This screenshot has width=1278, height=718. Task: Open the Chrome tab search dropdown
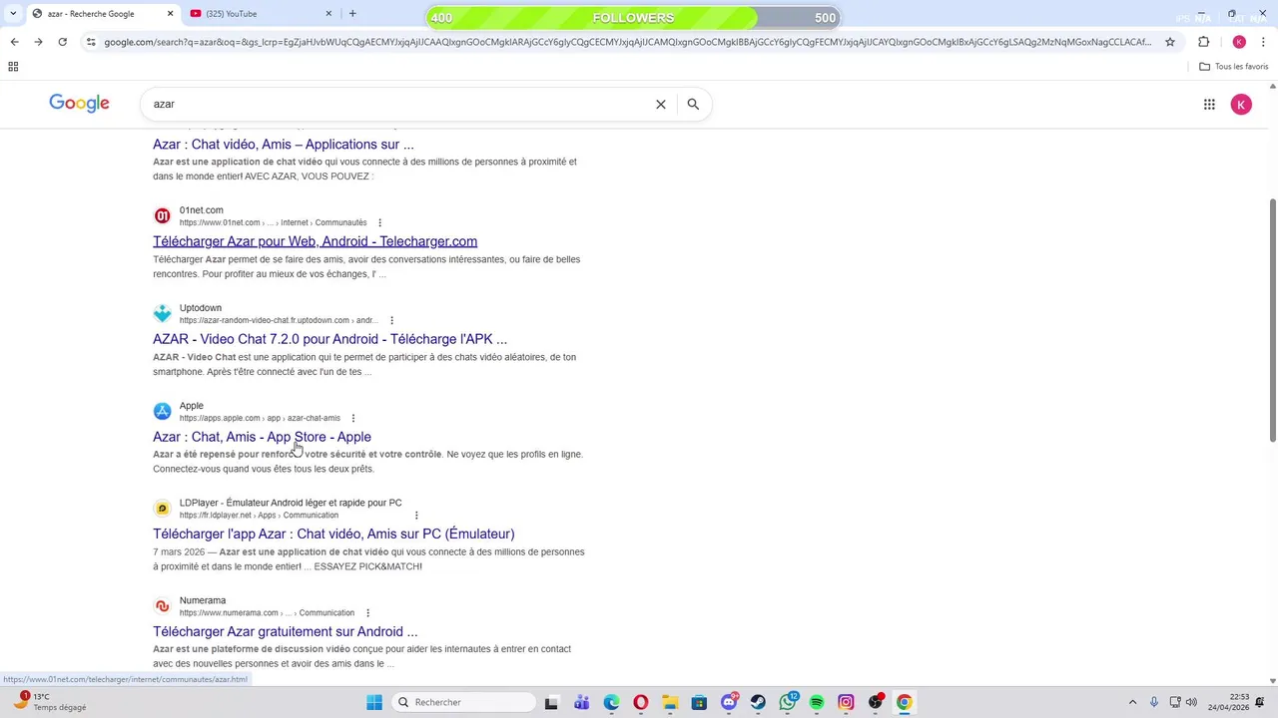[12, 14]
